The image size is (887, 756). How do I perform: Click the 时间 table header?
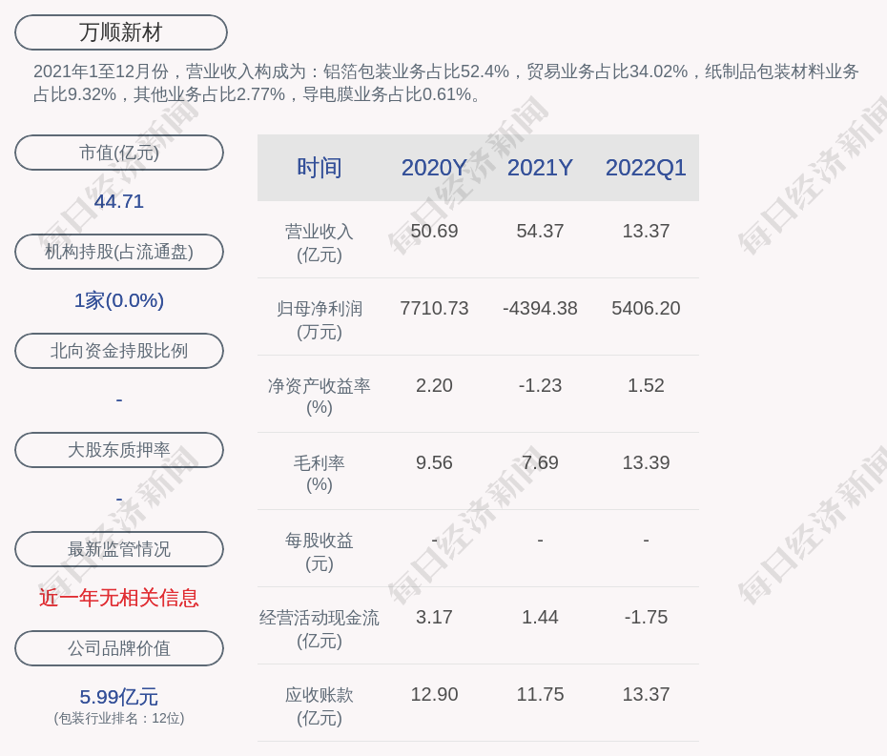coord(320,168)
